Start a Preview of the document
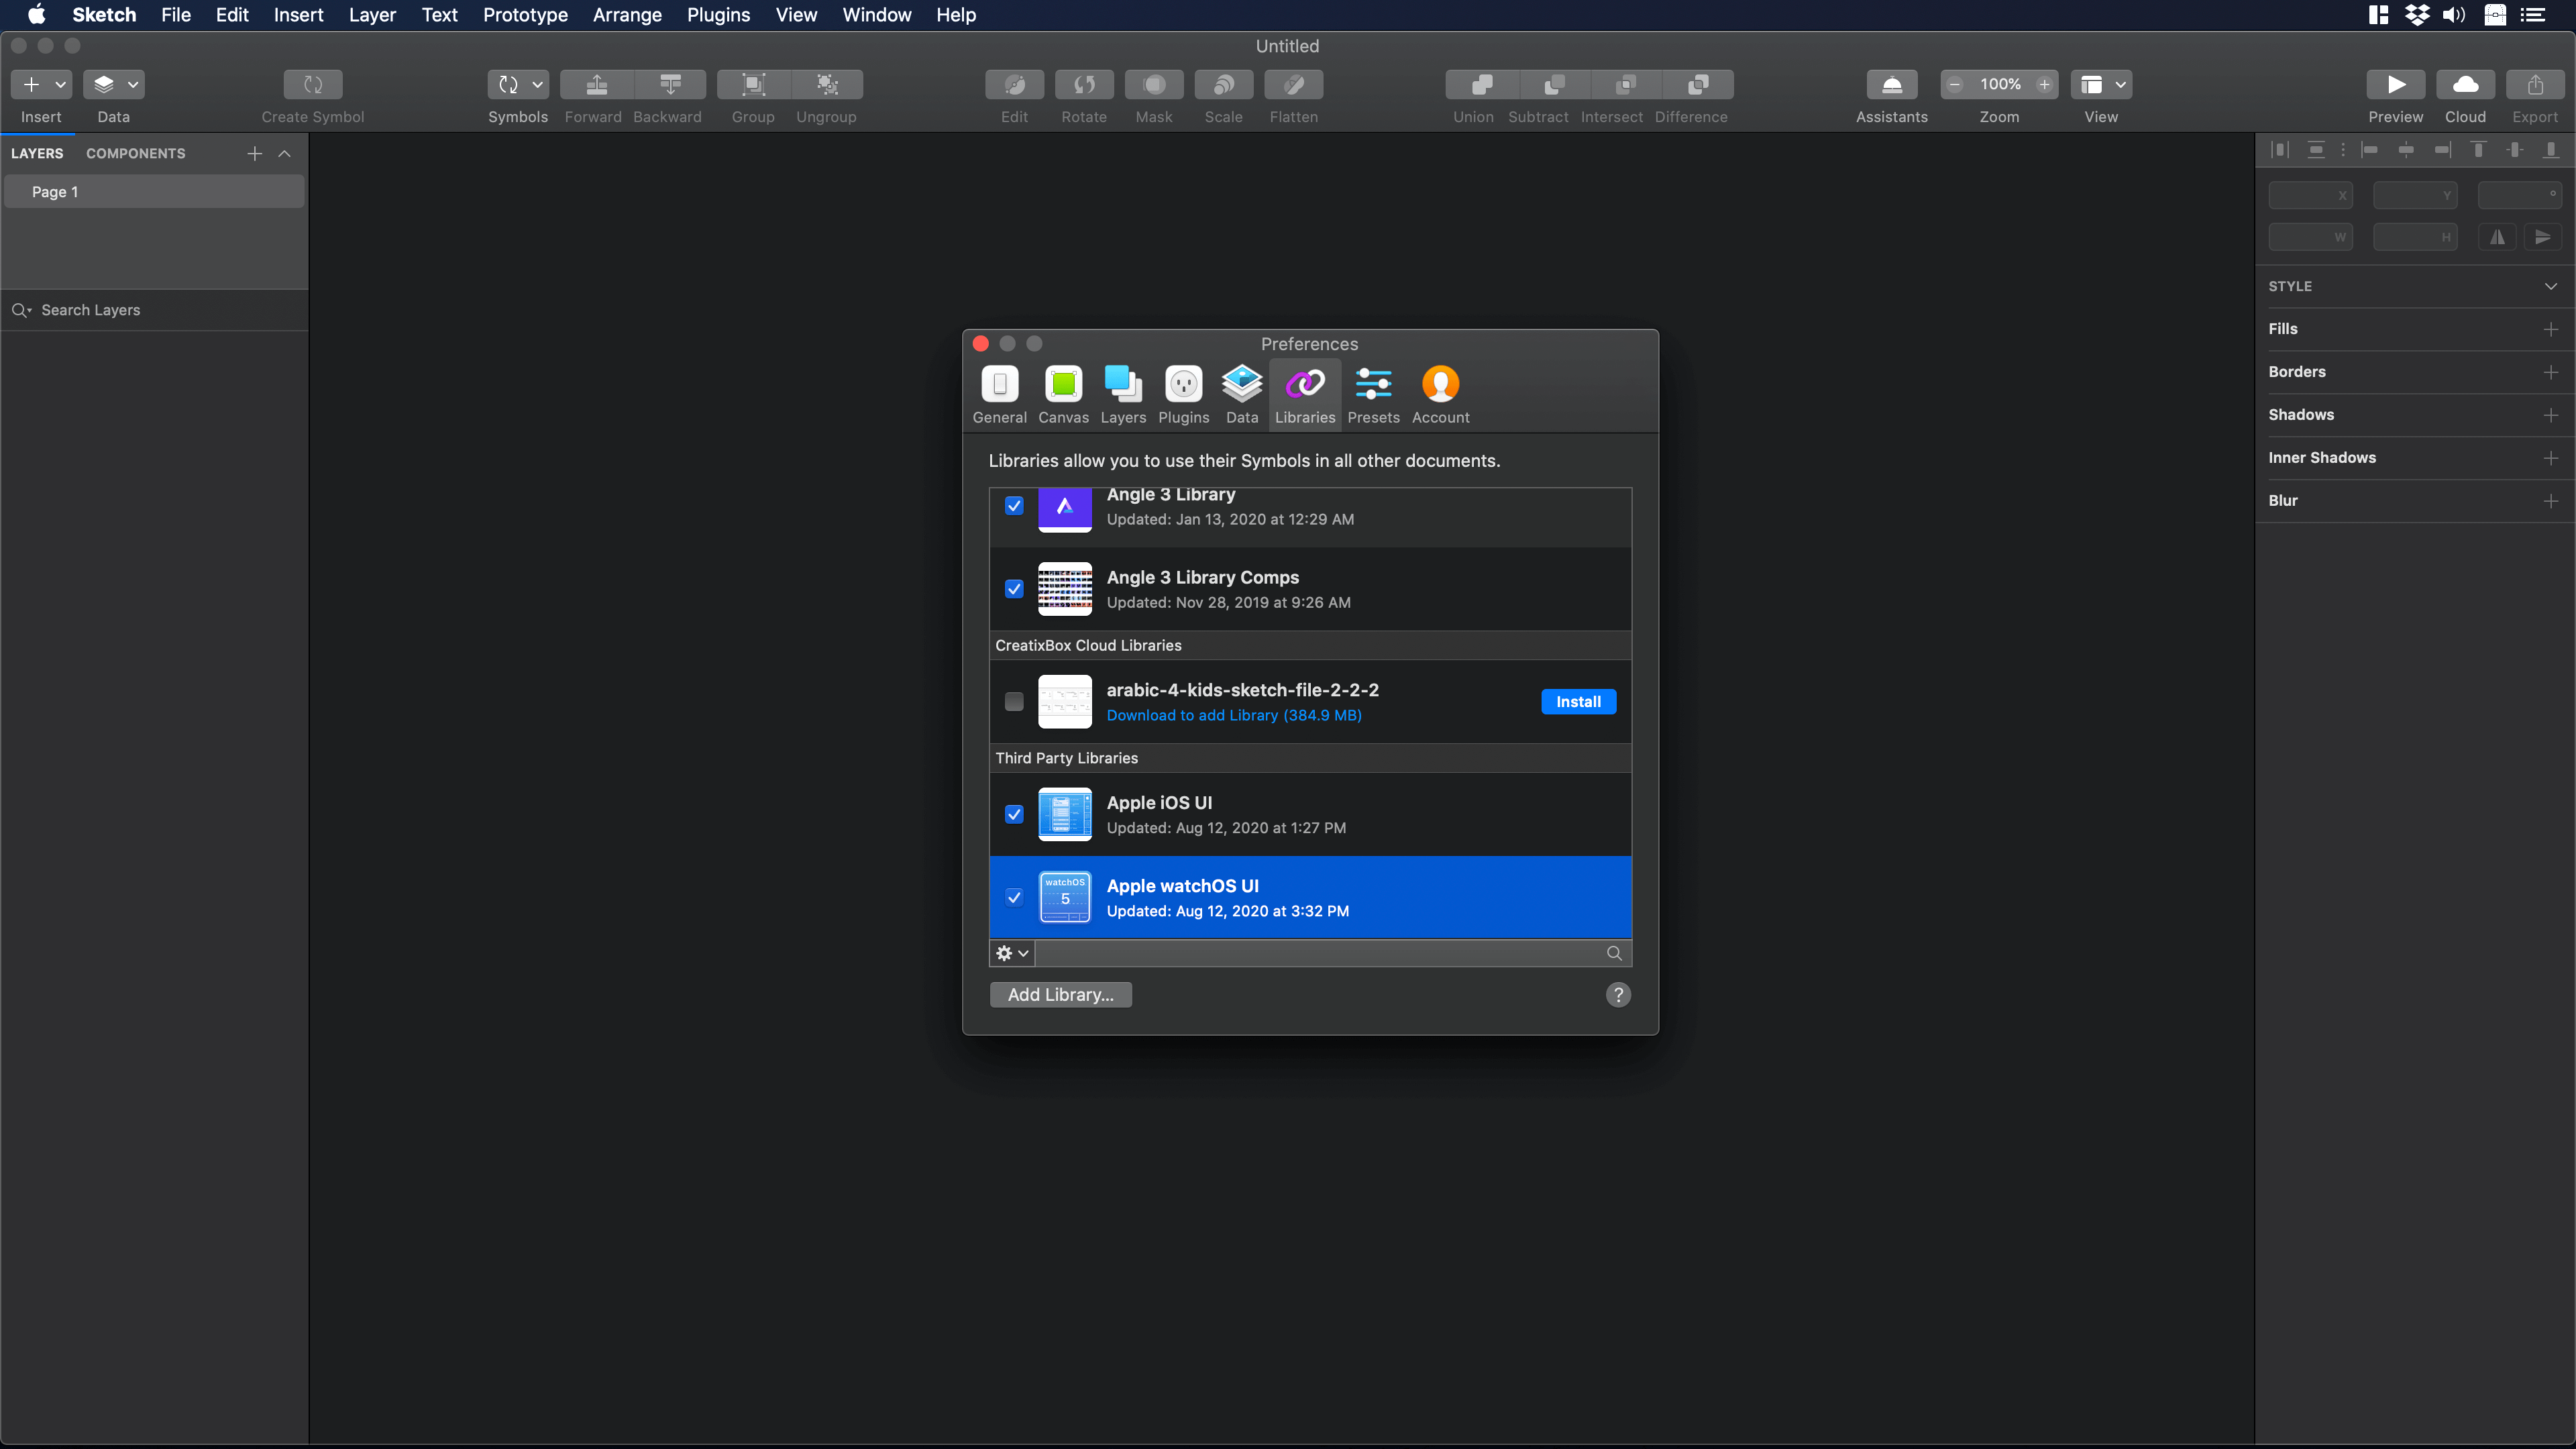This screenshot has height=1449, width=2576. point(2395,85)
